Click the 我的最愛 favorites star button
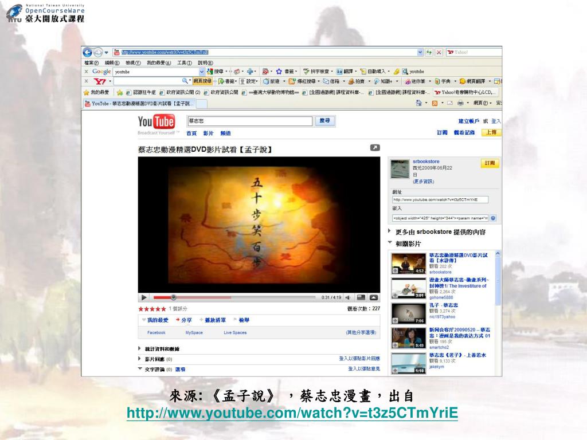This screenshot has height=440, width=587. click(x=96, y=92)
